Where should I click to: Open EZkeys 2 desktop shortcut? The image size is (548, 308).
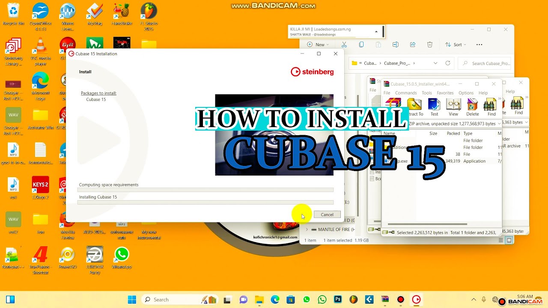tap(40, 187)
